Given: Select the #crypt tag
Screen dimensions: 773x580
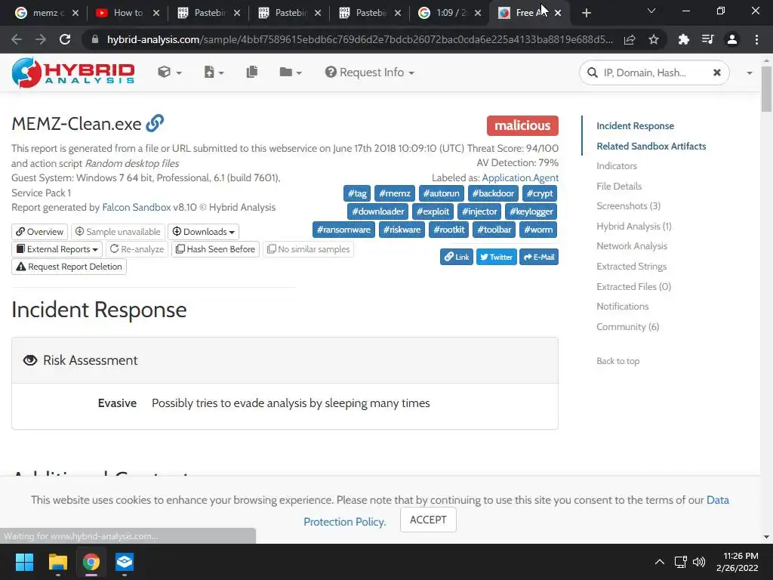Looking at the screenshot, I should click(x=540, y=193).
